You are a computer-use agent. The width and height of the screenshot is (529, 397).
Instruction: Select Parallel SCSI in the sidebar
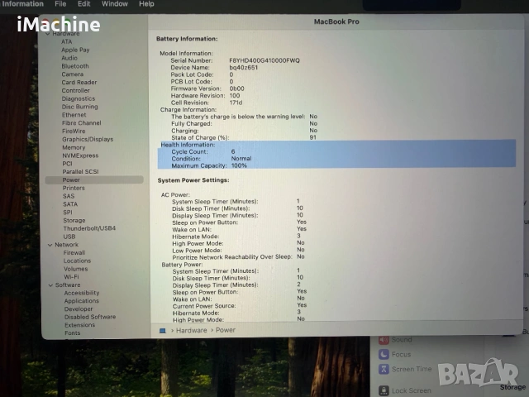coord(80,172)
